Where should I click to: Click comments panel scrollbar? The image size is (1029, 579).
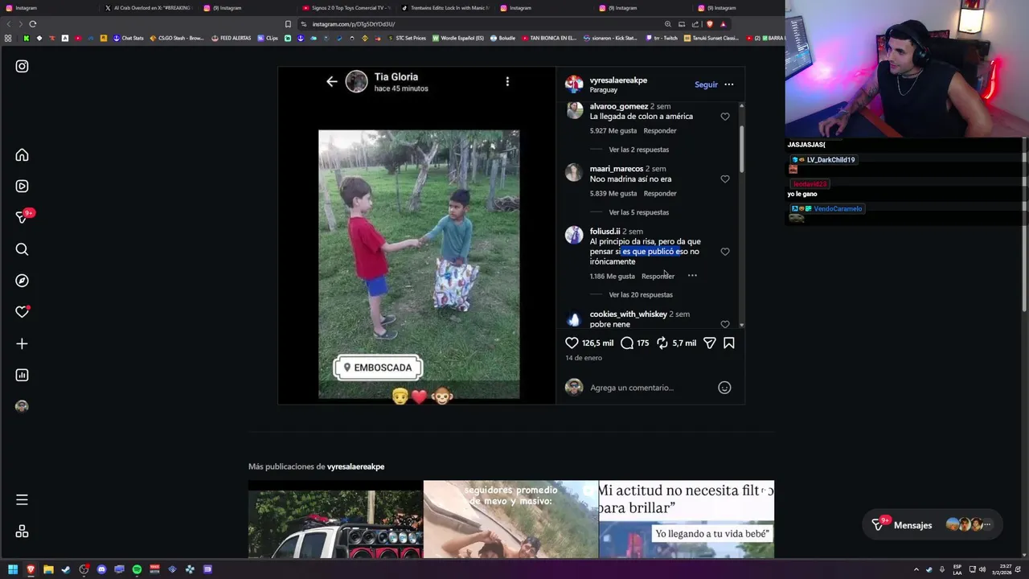[740, 147]
